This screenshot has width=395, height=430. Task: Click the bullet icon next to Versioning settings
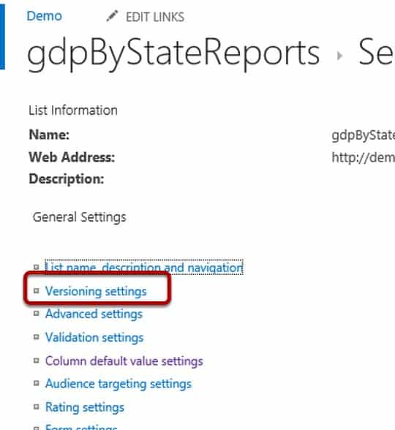(x=37, y=290)
